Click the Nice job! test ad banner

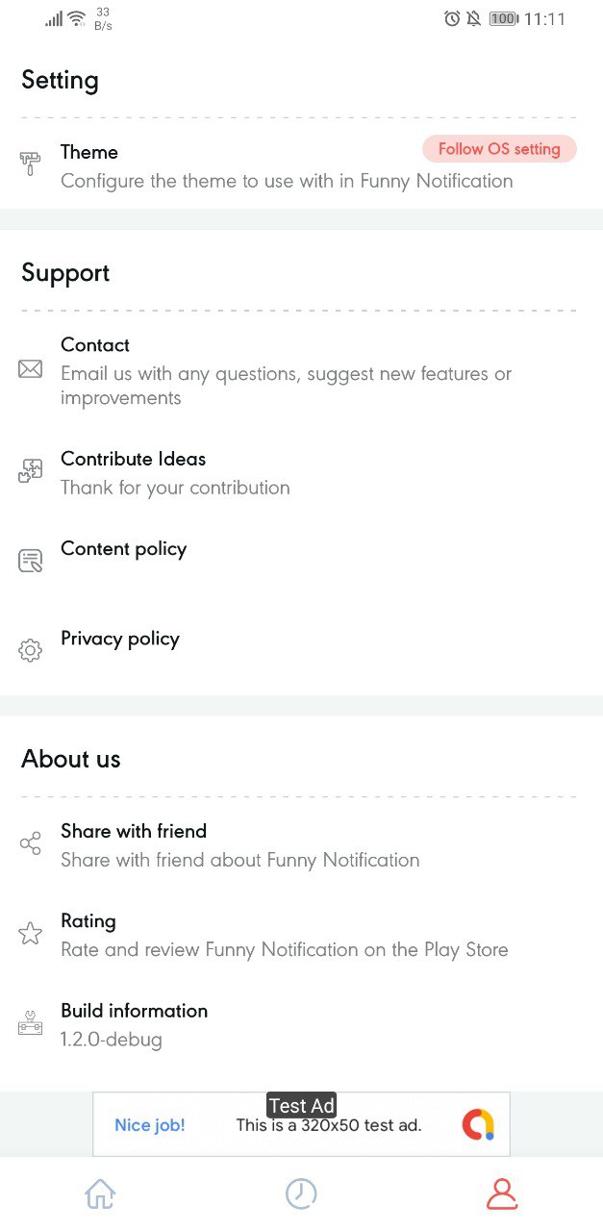click(301, 1124)
